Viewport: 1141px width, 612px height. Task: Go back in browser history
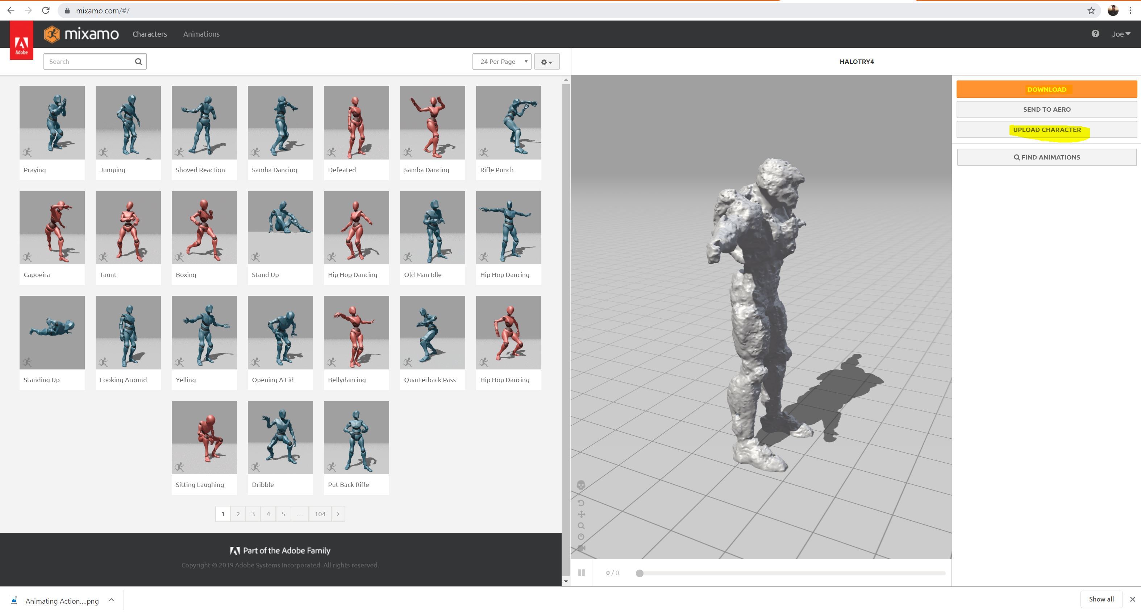(x=11, y=10)
